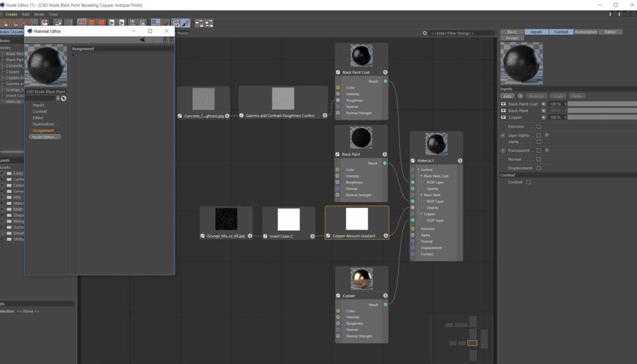Collapse the Black Paint Coat group in Material.1
637x364 pixels.
pyautogui.click(x=421, y=176)
